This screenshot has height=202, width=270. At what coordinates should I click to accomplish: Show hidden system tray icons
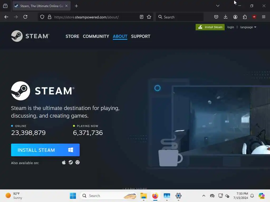204,196
